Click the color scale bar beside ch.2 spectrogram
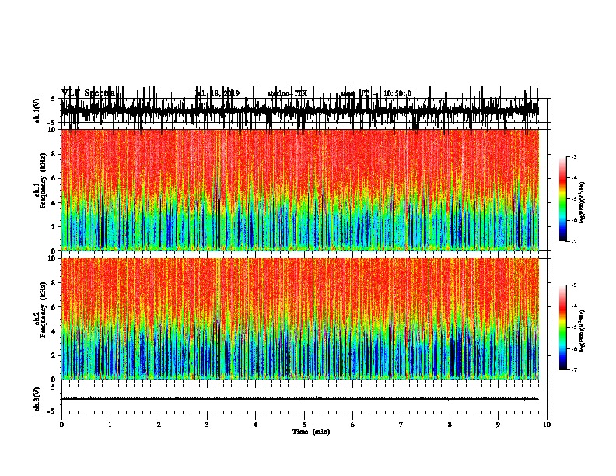This screenshot has height=476, width=616. pyautogui.click(x=563, y=327)
